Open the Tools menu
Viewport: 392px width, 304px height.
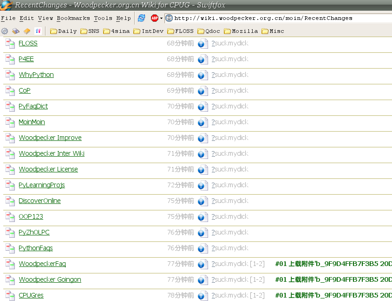[x=103, y=18]
